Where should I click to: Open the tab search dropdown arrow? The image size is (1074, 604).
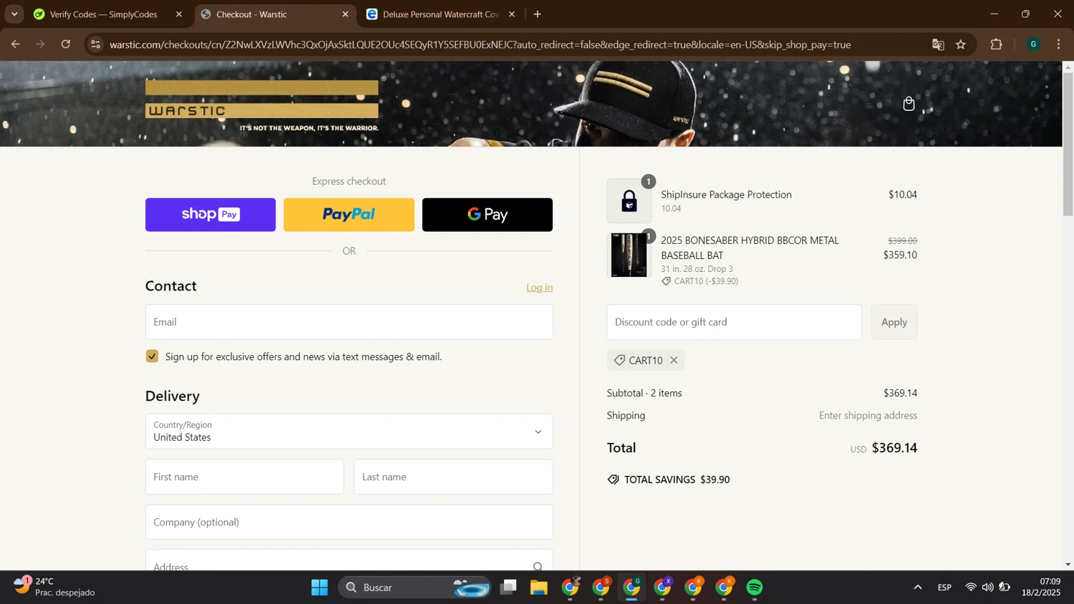[x=14, y=14]
